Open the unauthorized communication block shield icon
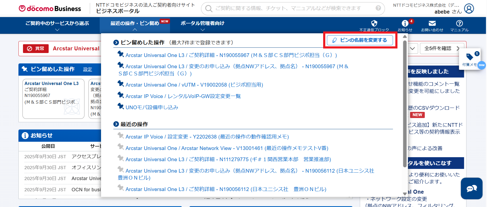 [x=374, y=23]
